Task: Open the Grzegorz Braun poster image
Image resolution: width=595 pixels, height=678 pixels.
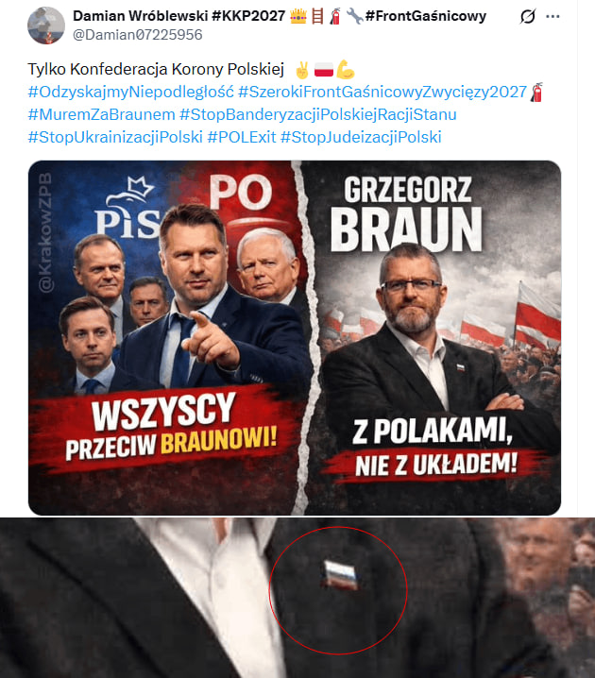Action: coord(295,338)
